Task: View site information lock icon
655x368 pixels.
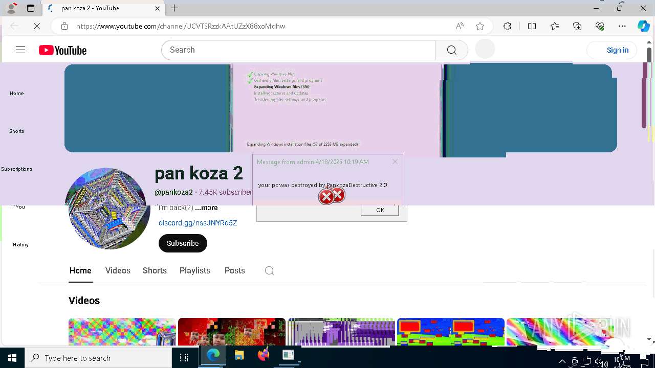Action: pyautogui.click(x=64, y=26)
